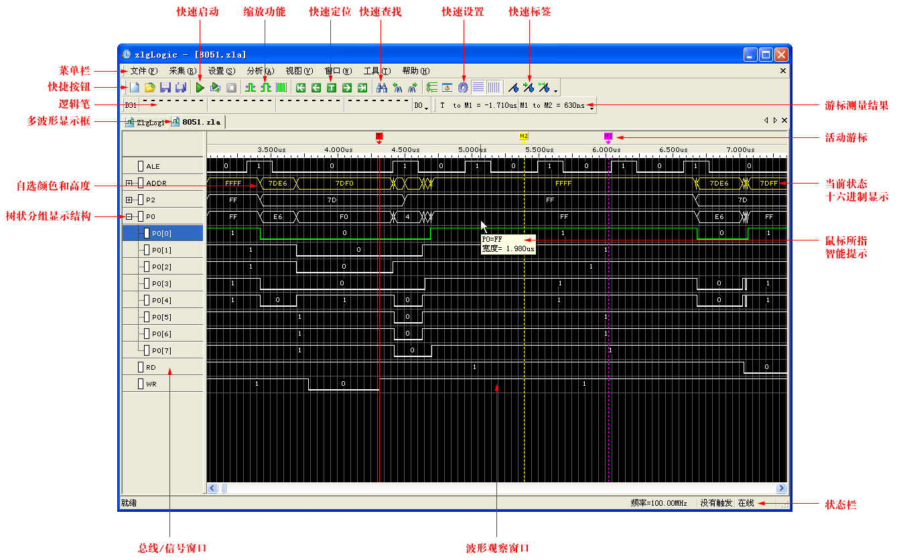
Task: Click the binoculars Find icon
Action: click(383, 87)
